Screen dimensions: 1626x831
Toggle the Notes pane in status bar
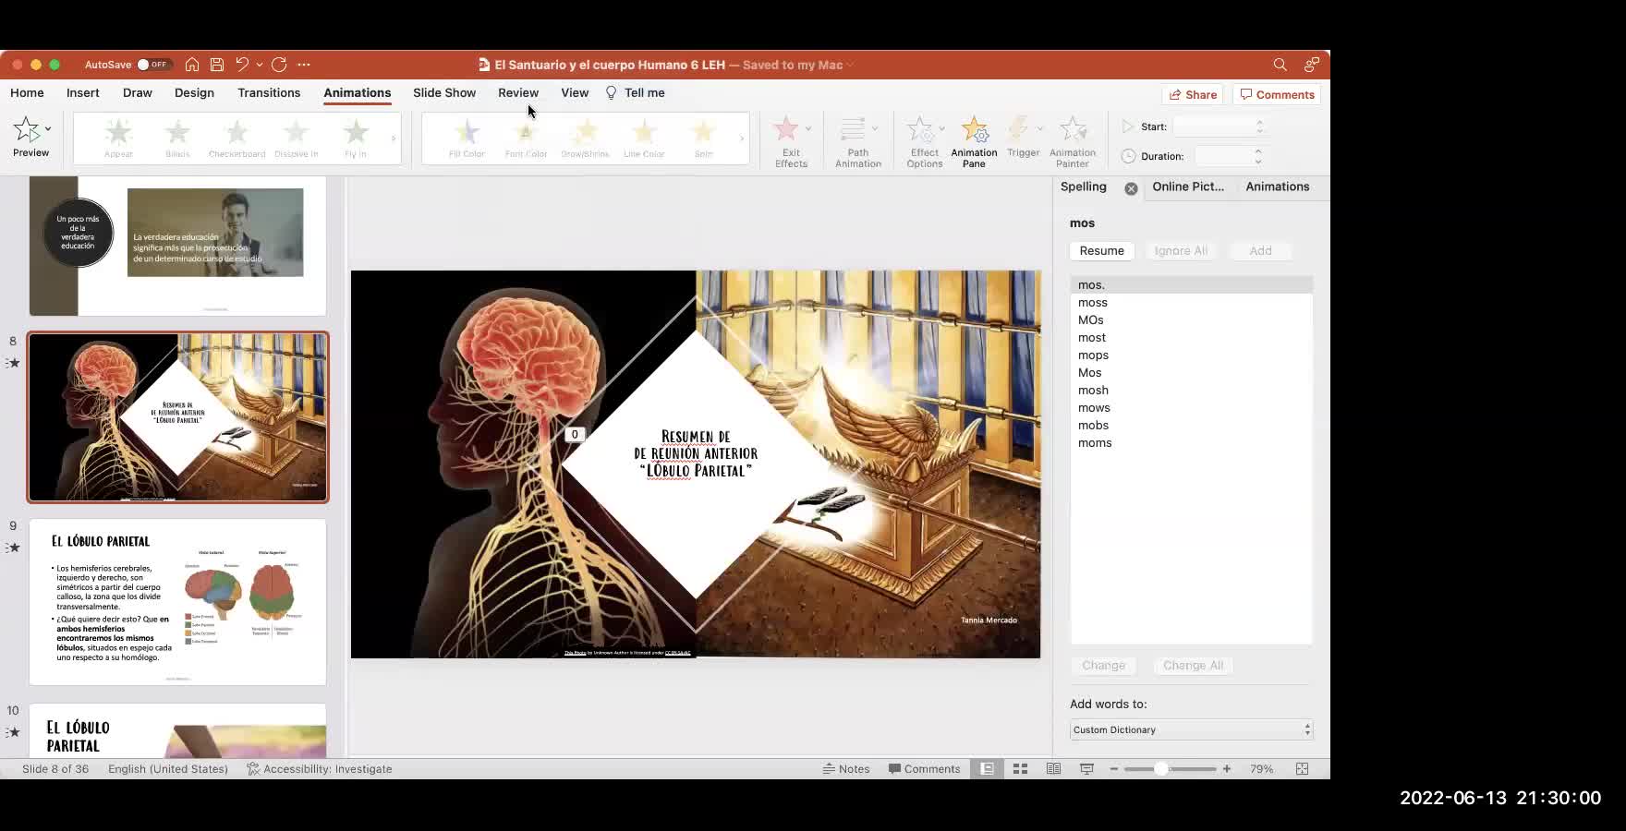coord(846,768)
